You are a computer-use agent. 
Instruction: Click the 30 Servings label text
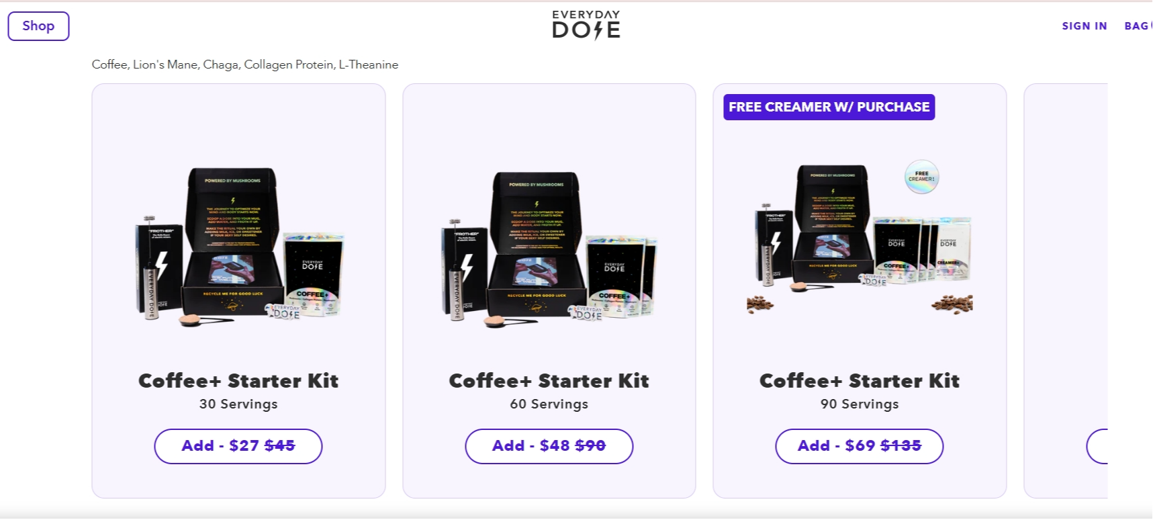(x=238, y=404)
